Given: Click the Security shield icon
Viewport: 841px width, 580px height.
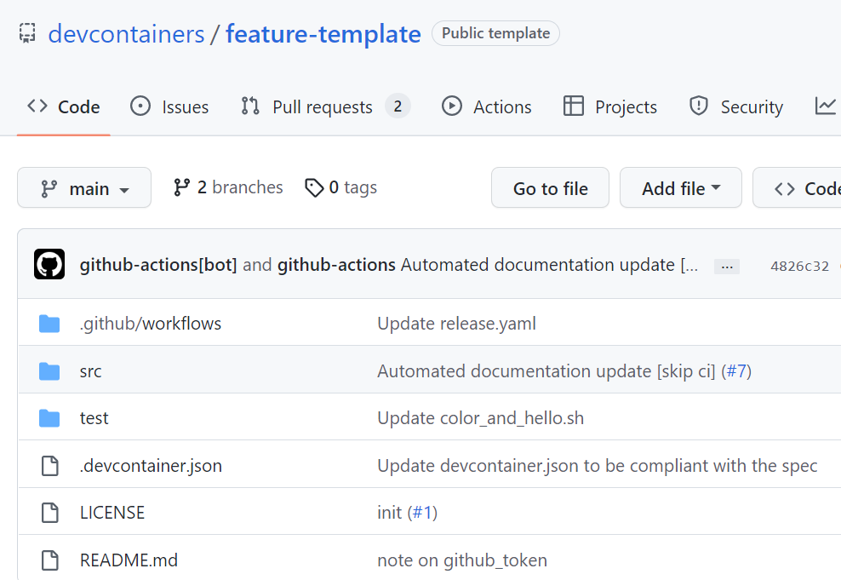Looking at the screenshot, I should click(x=698, y=106).
